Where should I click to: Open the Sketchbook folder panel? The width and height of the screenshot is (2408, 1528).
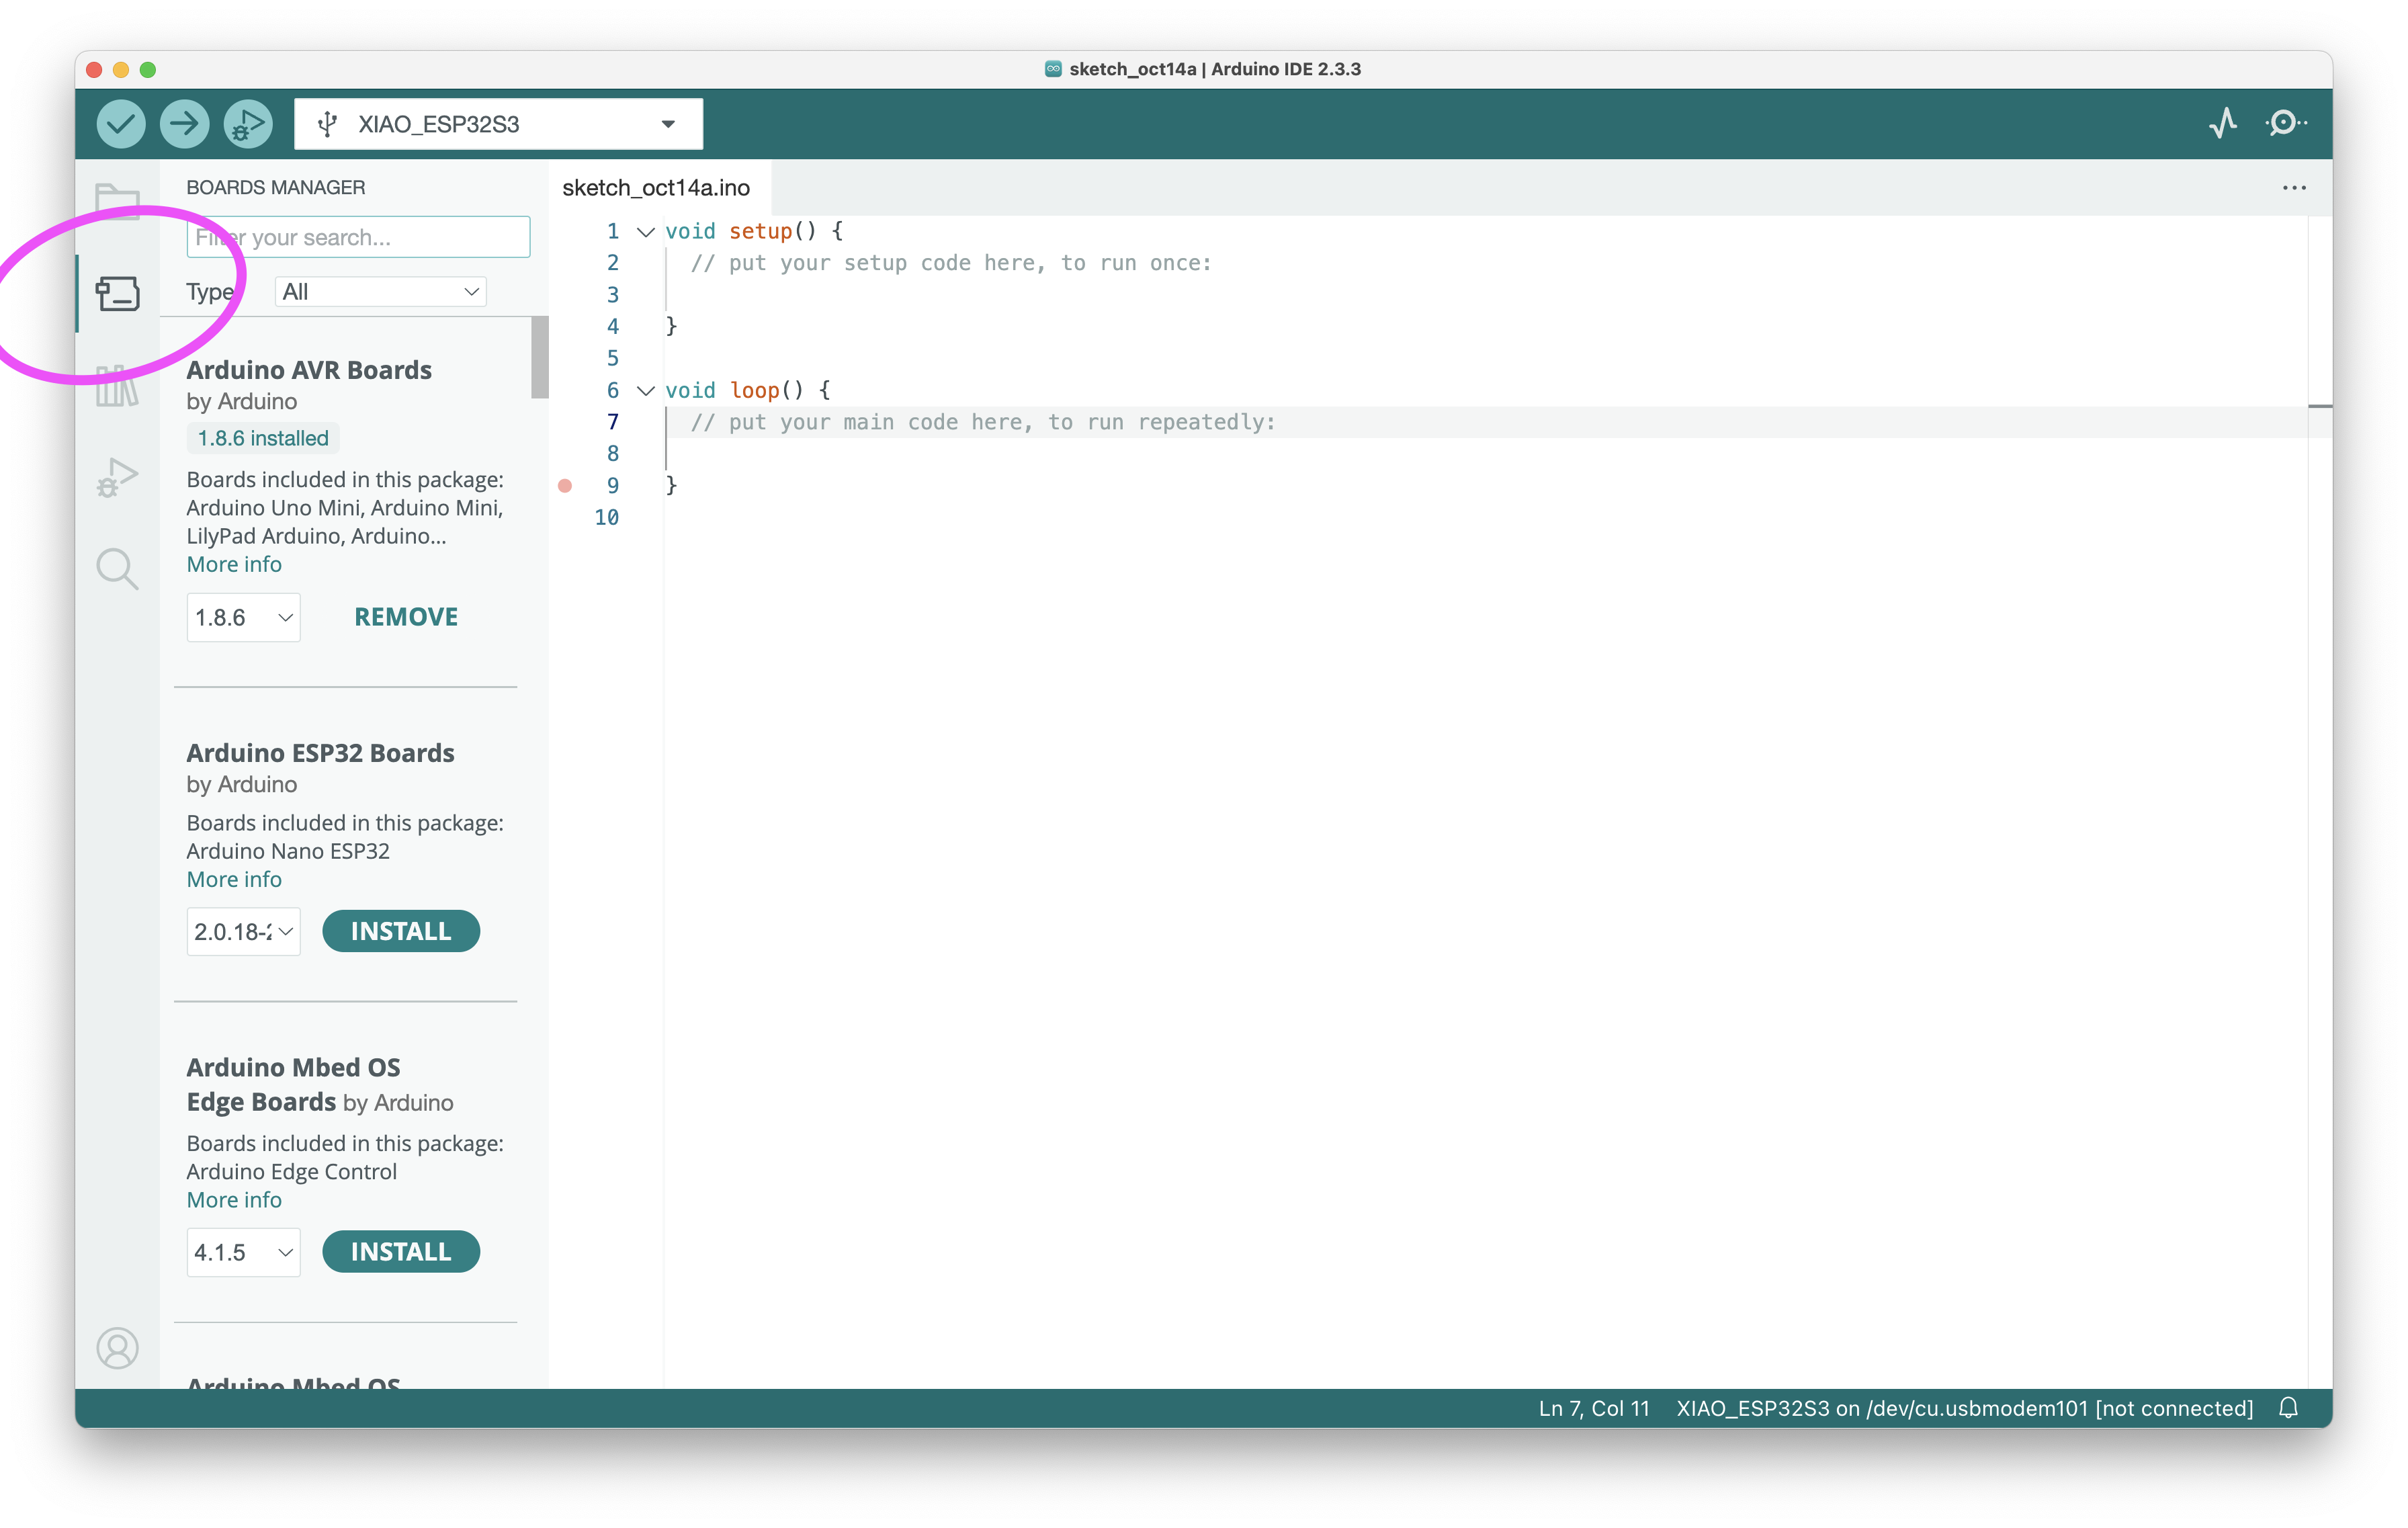pos(117,200)
